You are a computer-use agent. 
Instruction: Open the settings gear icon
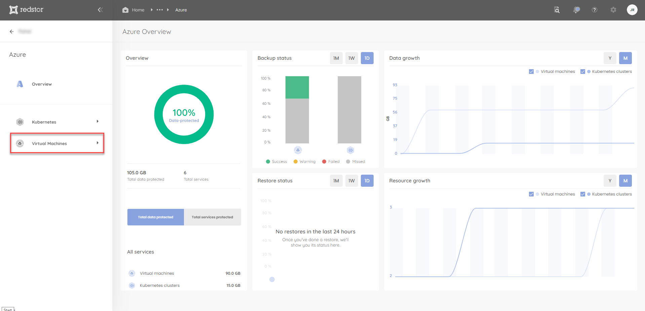[613, 10]
